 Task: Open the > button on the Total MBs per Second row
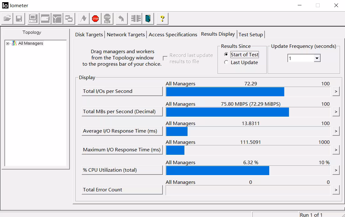pyautogui.click(x=336, y=112)
